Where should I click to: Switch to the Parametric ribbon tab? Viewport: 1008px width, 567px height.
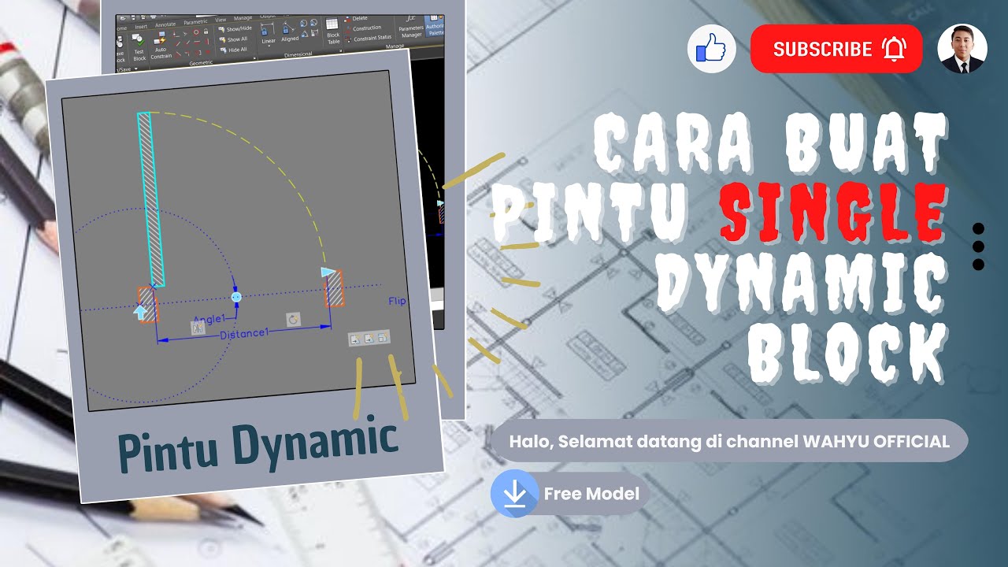[195, 22]
